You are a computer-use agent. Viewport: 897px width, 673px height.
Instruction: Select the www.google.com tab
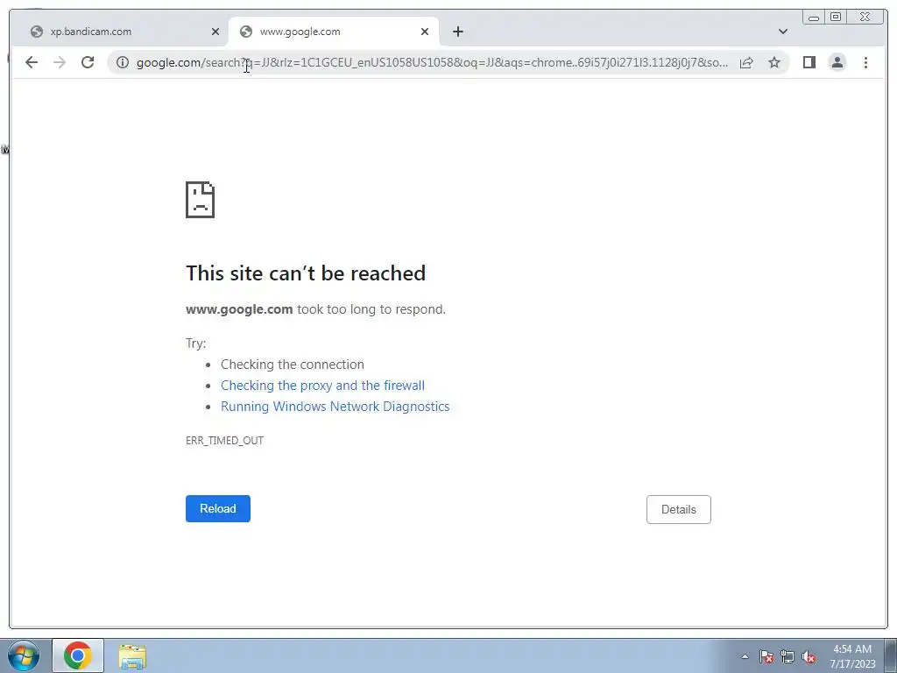coord(334,32)
